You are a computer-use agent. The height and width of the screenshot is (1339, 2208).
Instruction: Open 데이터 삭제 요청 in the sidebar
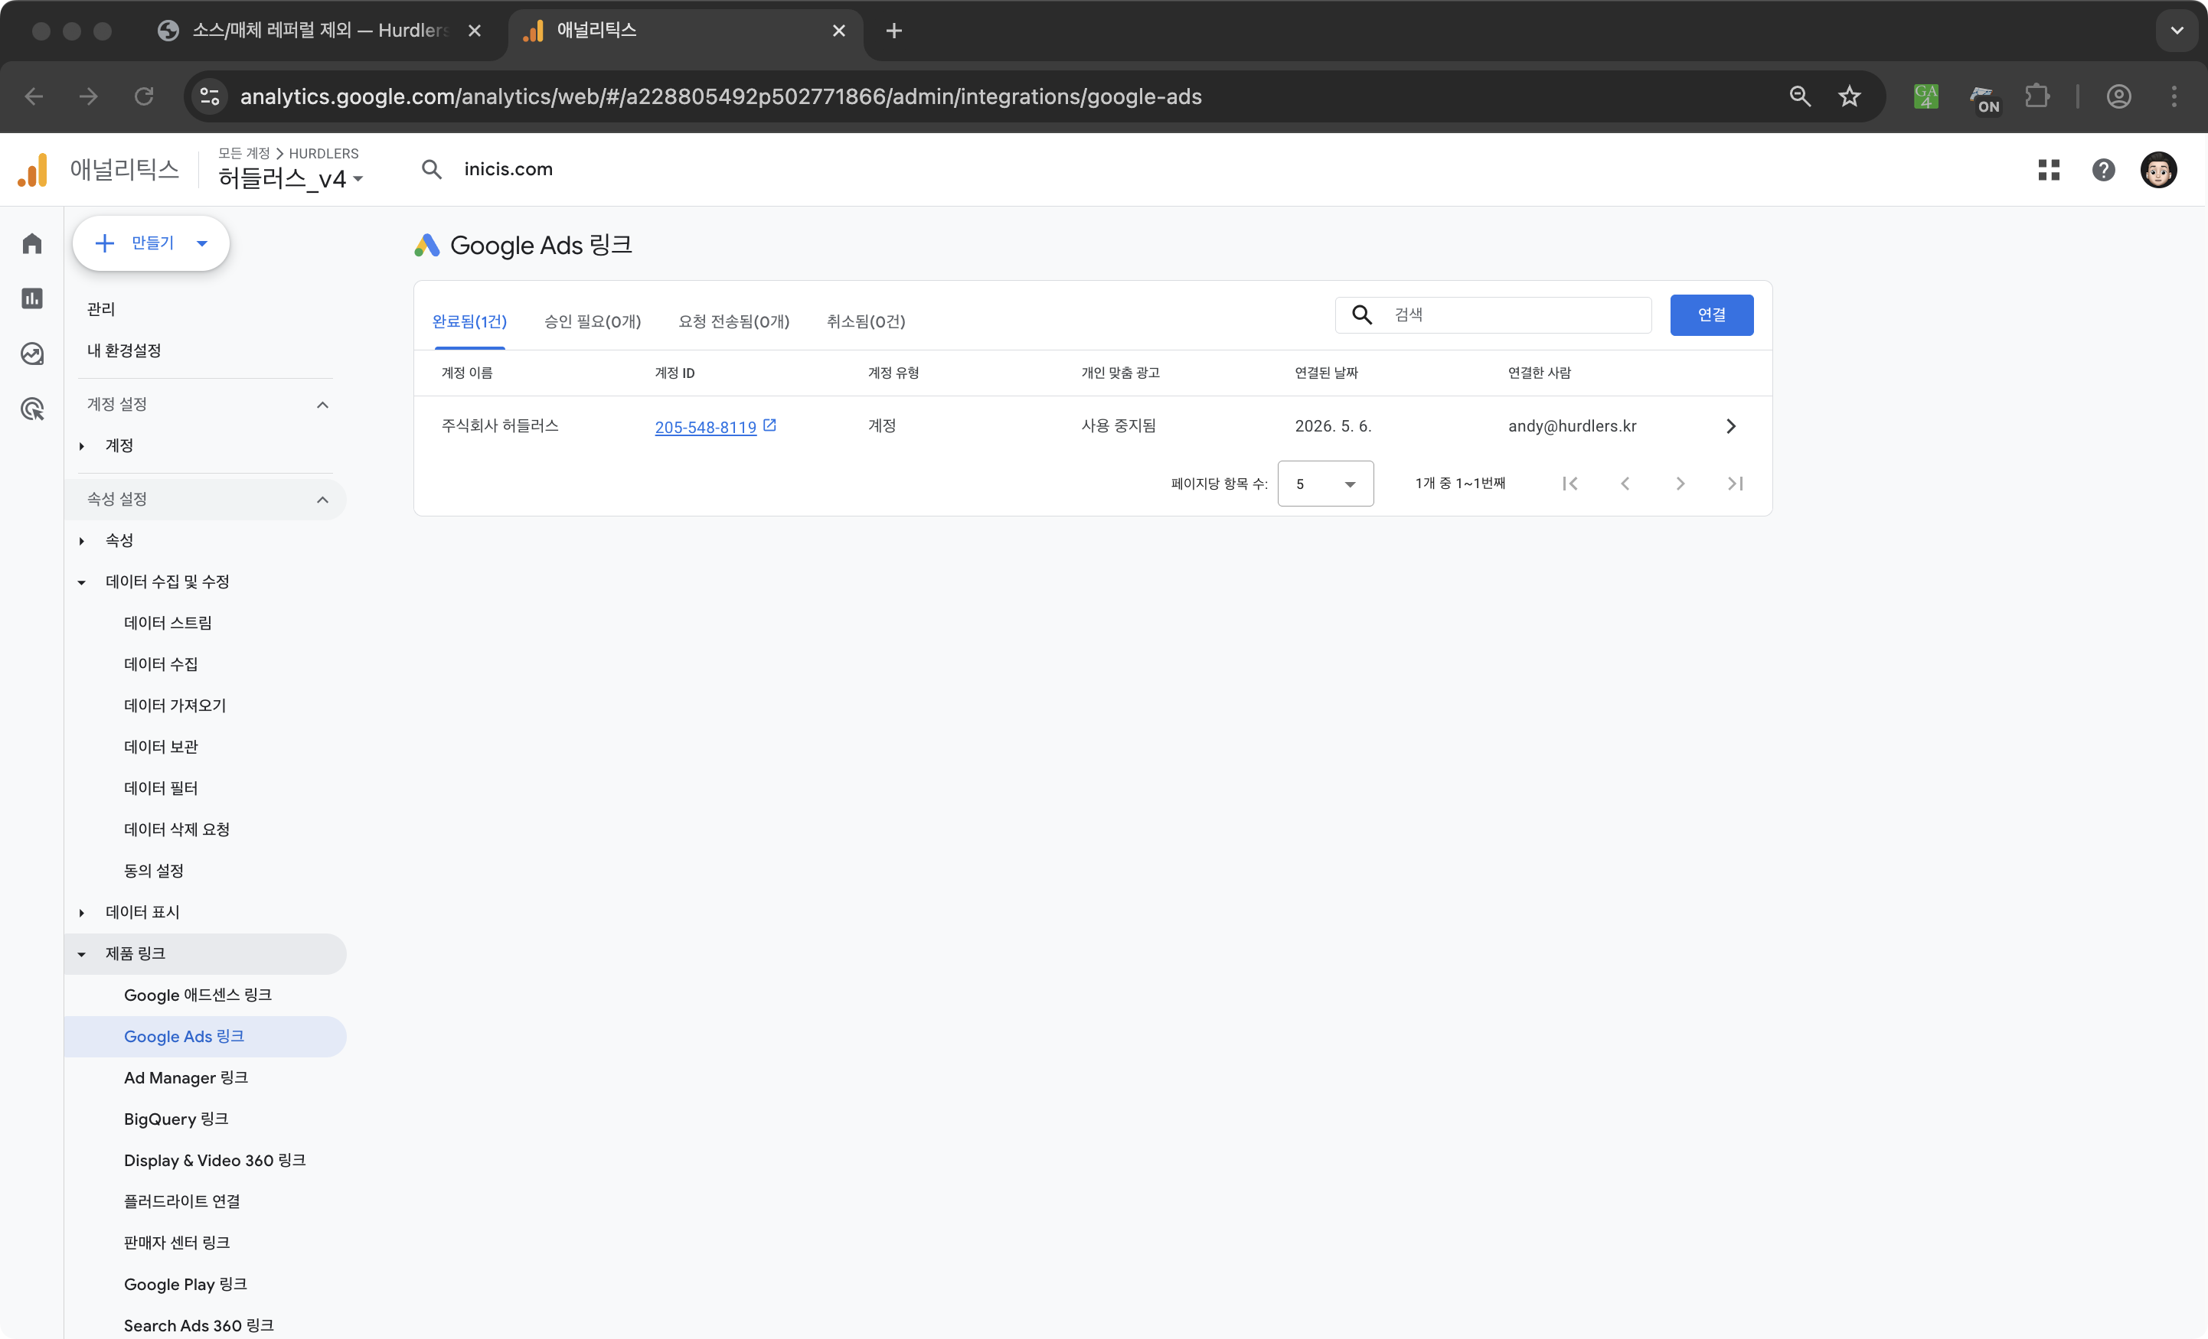pyautogui.click(x=177, y=829)
